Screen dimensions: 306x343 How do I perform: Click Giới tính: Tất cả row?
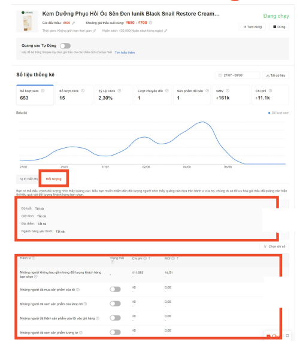point(34,216)
